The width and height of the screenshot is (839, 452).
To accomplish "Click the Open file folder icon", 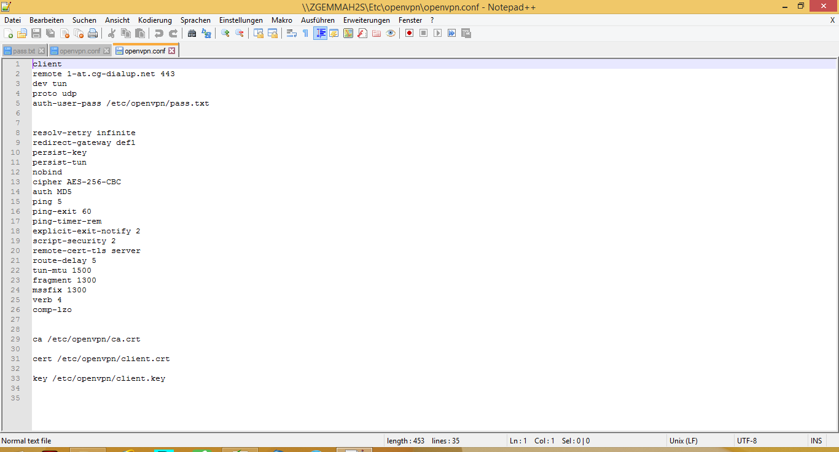I will coord(22,33).
